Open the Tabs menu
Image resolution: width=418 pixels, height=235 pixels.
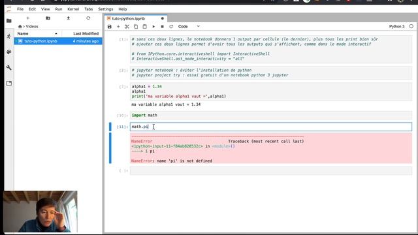[89, 9]
